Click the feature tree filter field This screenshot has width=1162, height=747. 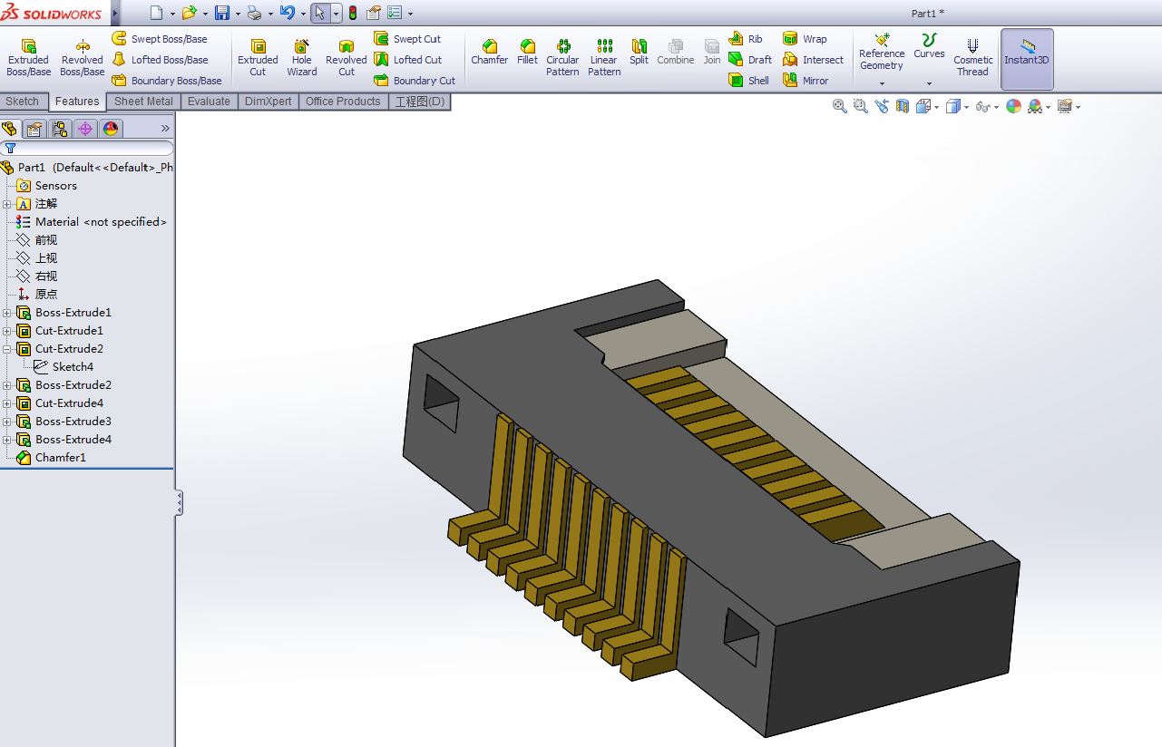[87, 148]
